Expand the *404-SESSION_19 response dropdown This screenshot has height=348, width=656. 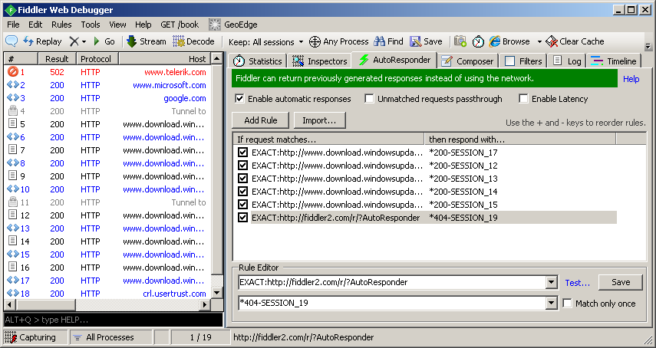coord(551,304)
